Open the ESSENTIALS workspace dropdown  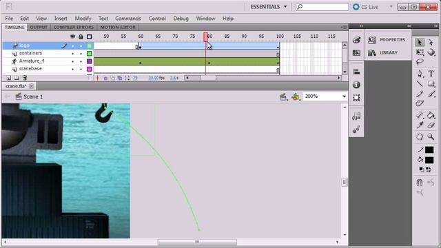tap(269, 7)
